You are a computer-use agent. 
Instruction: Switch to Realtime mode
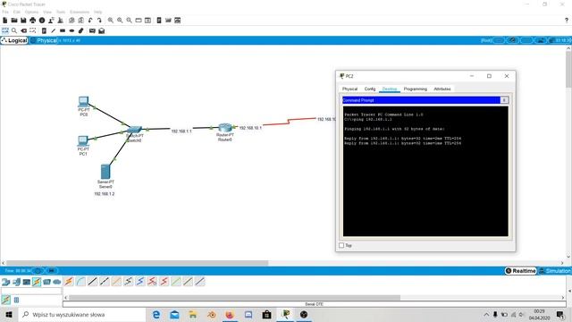520,271
